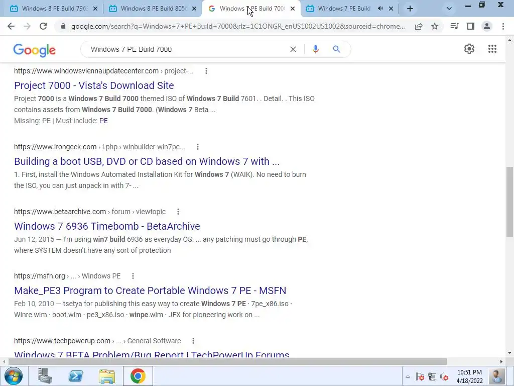Open Windows 7 BETA Problem/Bug Report result
This screenshot has height=386, width=514.
[x=152, y=354]
